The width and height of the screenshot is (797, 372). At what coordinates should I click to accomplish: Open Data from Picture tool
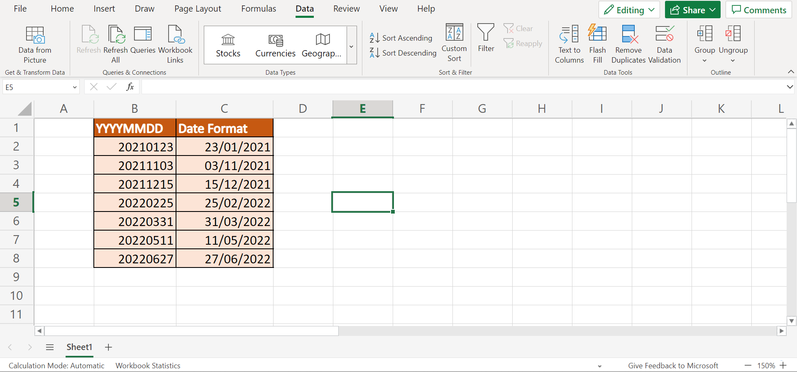(x=35, y=44)
